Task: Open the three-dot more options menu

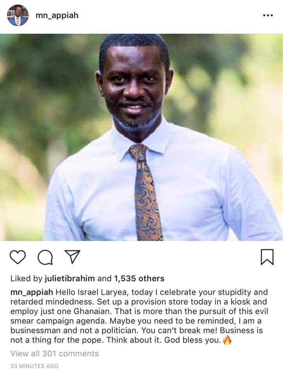Action: coord(268,15)
